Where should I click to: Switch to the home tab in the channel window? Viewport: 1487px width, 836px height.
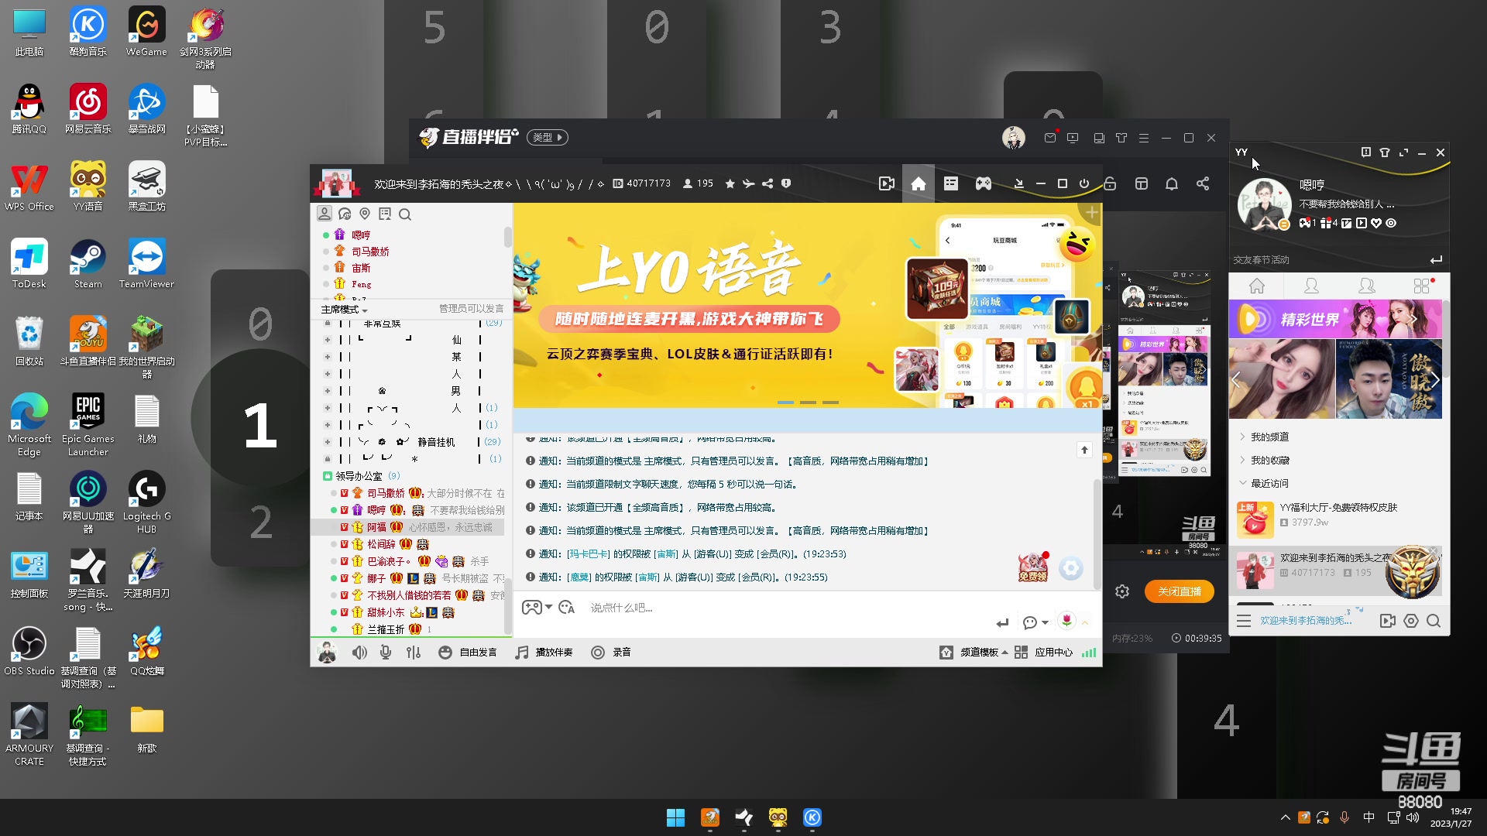click(919, 183)
